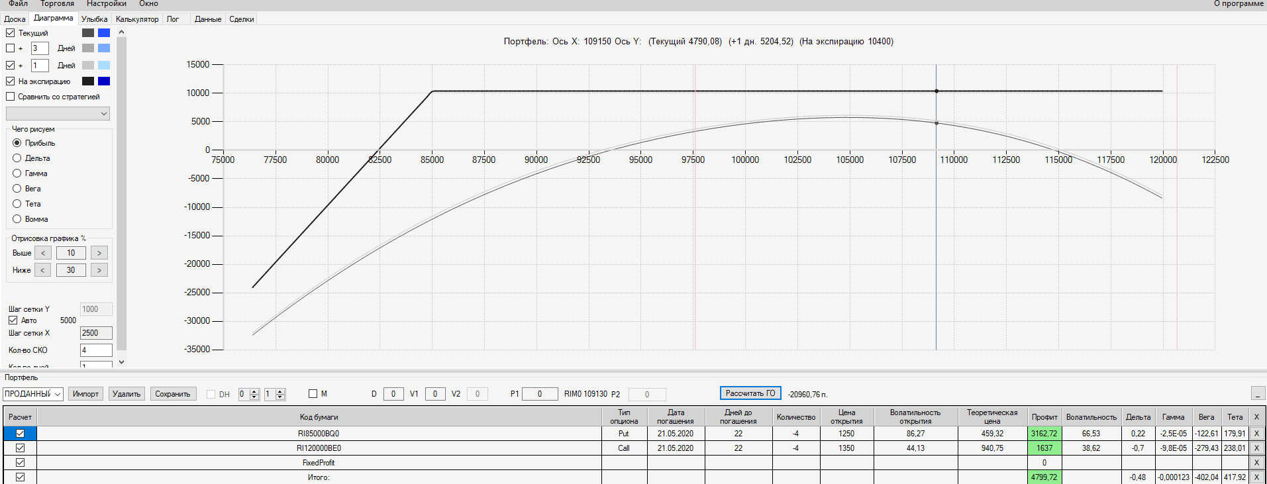Viewport: 1267px width, 484px height.
Task: Uncheck the Расчет box for RI120000BE0
Action: pos(20,448)
